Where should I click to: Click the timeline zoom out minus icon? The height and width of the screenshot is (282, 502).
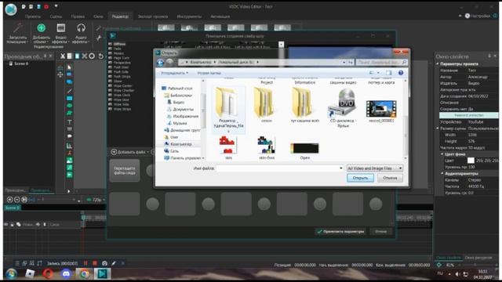pyautogui.click(x=17, y=200)
